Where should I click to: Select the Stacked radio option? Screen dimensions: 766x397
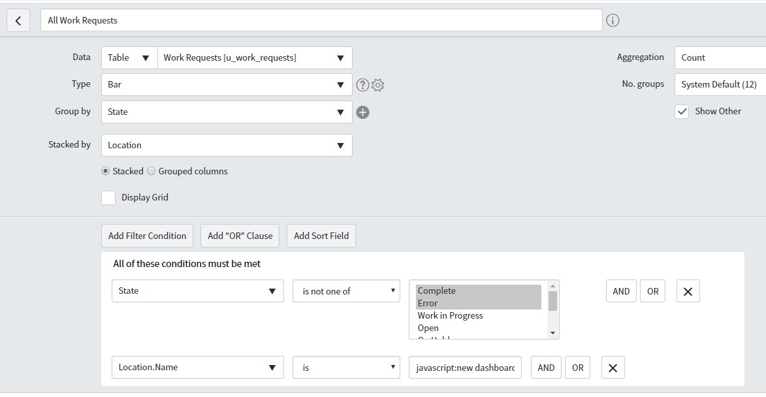click(x=106, y=171)
